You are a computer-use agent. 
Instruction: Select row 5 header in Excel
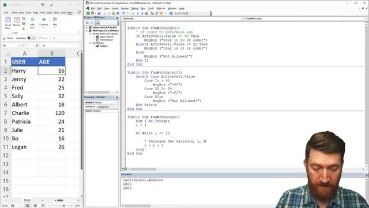6,96
